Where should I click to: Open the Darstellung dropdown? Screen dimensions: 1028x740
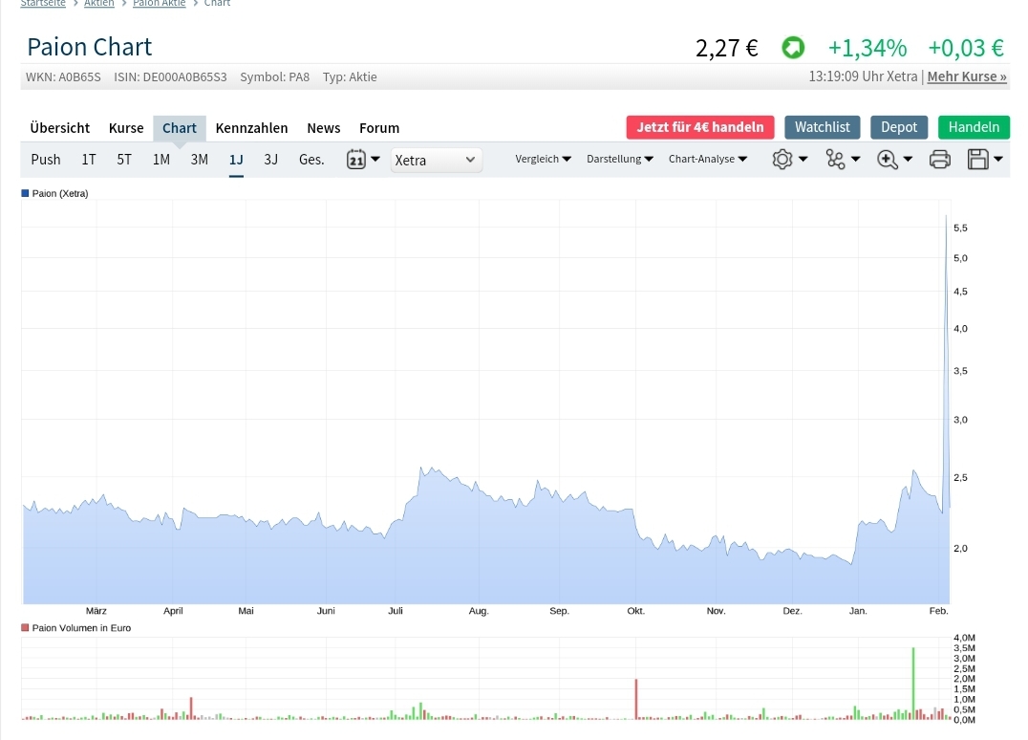click(x=619, y=159)
